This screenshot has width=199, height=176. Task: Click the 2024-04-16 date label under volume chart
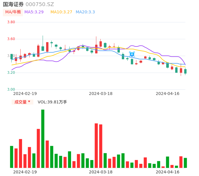[168, 172]
